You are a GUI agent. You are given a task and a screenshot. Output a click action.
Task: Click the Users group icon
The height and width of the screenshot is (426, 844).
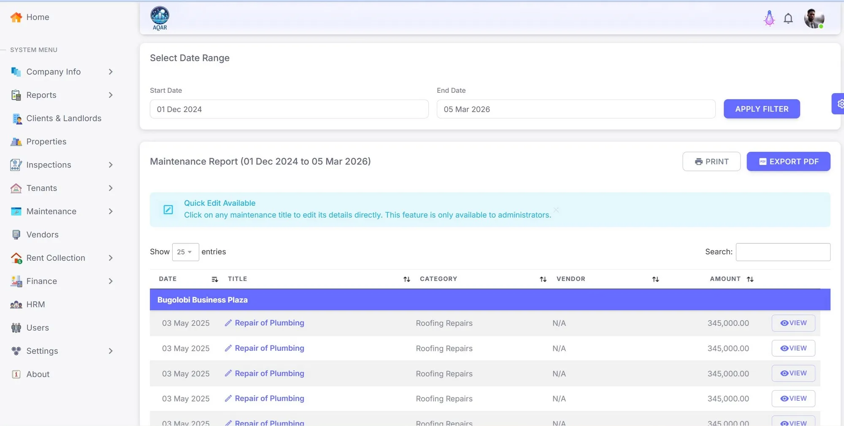tap(16, 328)
